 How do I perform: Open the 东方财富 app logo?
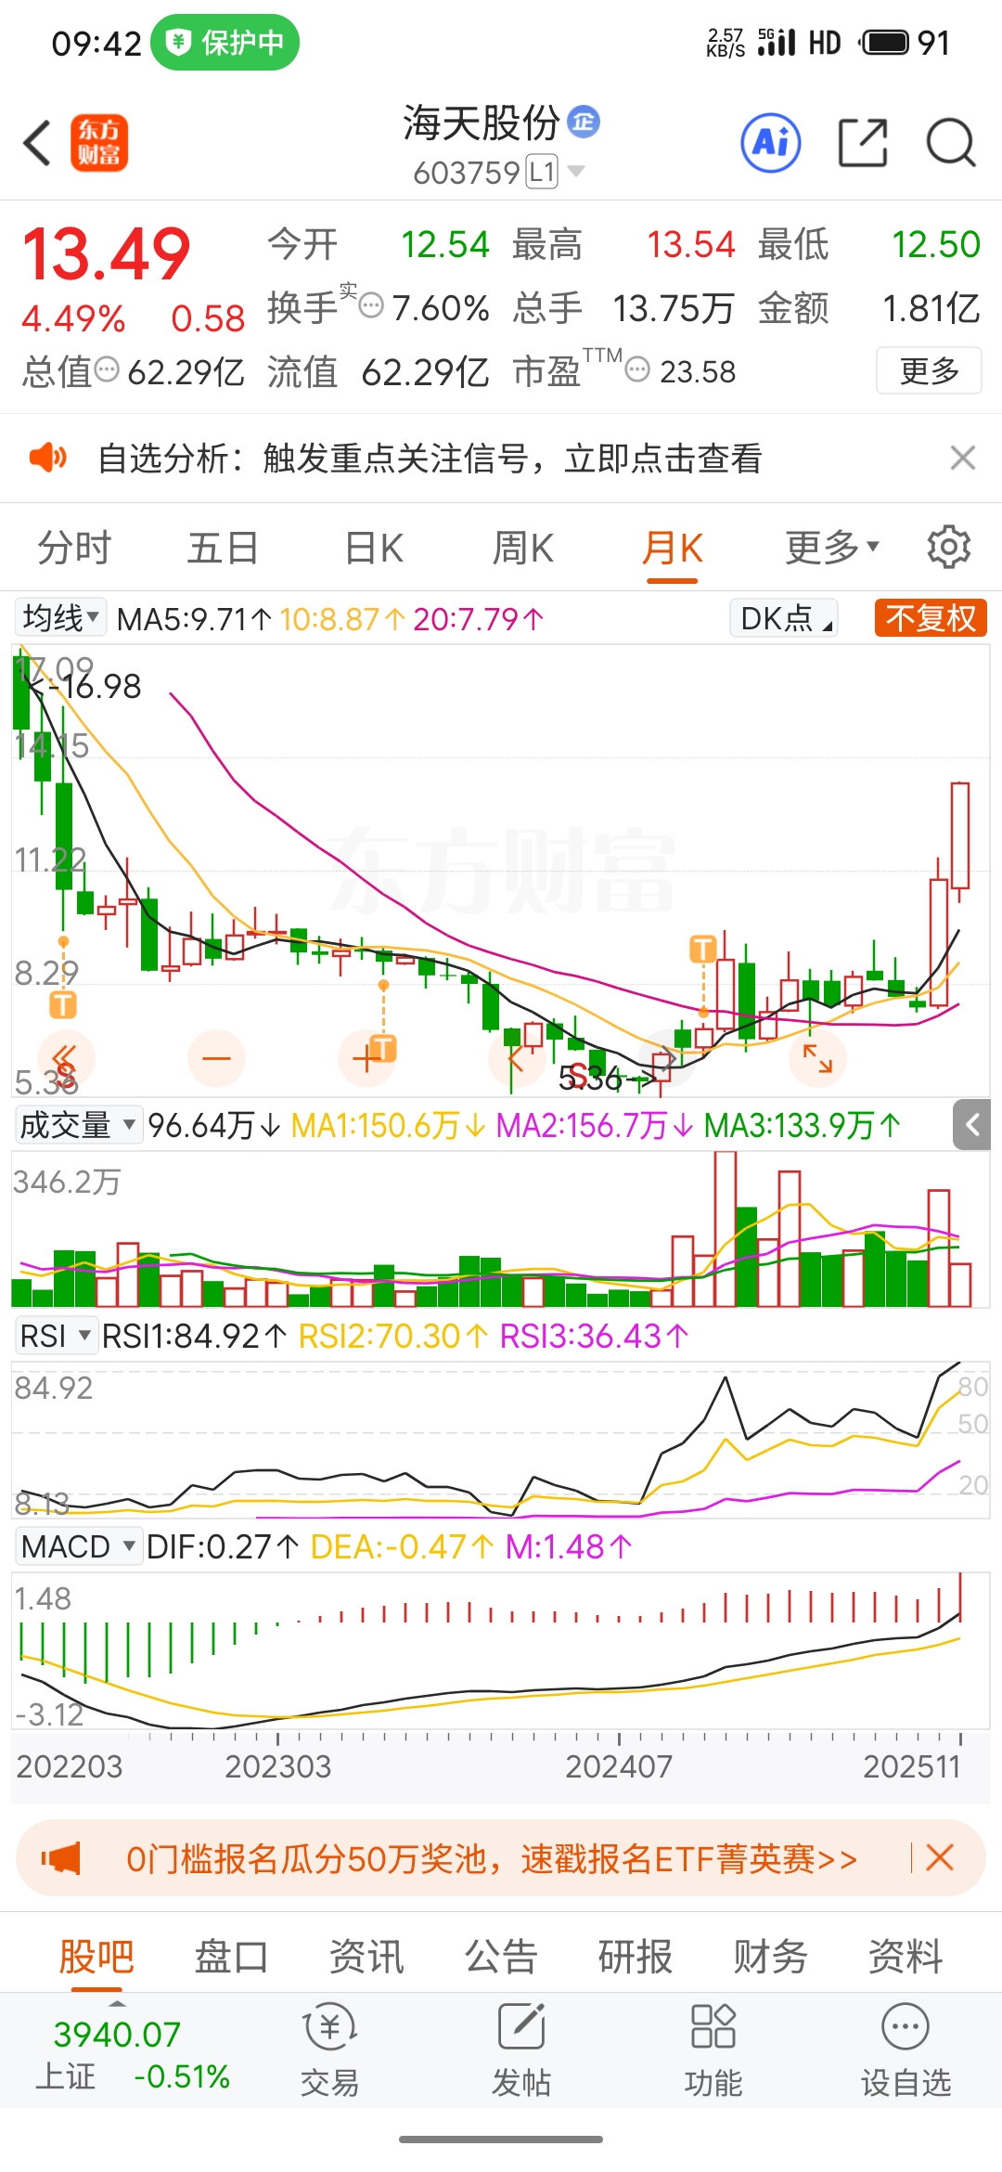[x=99, y=143]
